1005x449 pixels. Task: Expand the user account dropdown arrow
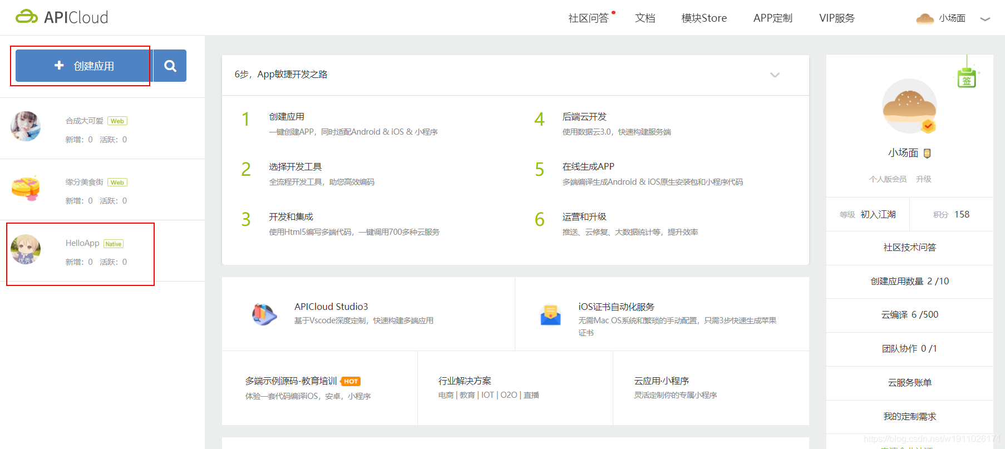[985, 19]
